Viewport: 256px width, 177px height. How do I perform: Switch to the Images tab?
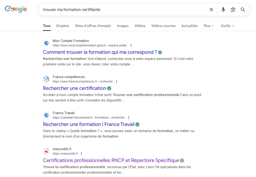pyautogui.click(x=122, y=26)
